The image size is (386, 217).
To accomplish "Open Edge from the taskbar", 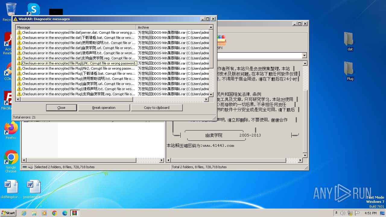I will click(65, 213).
